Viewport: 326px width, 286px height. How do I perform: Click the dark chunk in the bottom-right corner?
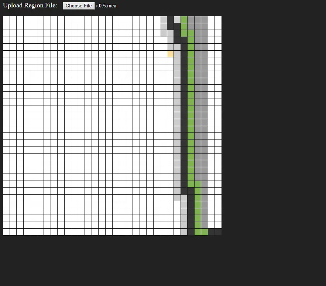click(218, 232)
